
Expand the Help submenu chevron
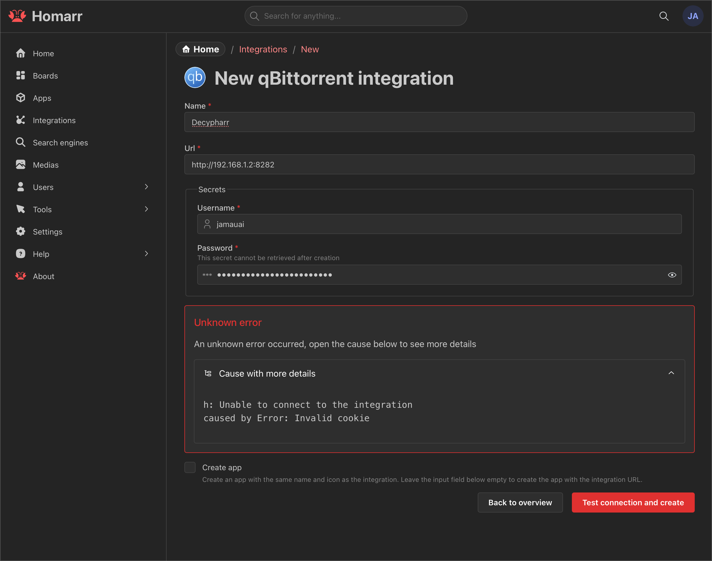click(x=147, y=253)
